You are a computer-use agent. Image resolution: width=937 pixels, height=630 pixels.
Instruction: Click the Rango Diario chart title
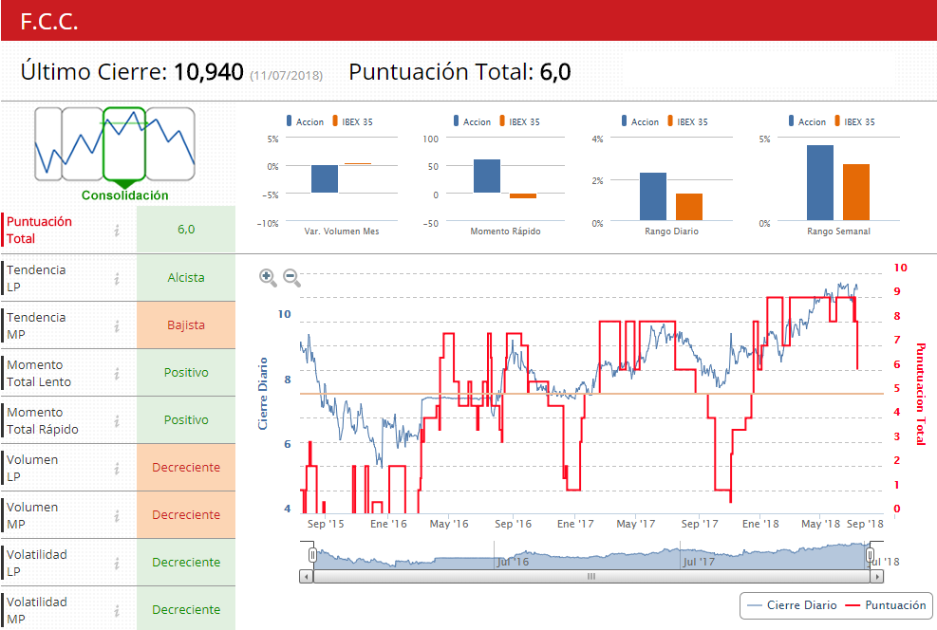point(671,232)
